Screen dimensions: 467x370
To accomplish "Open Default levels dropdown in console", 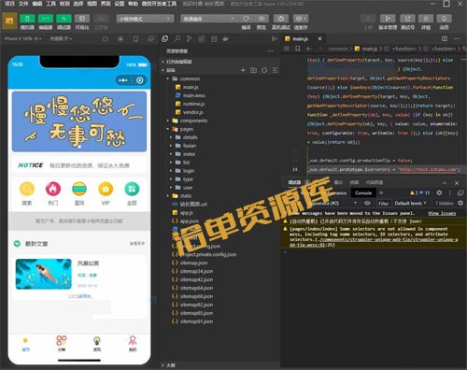I will coord(410,204).
